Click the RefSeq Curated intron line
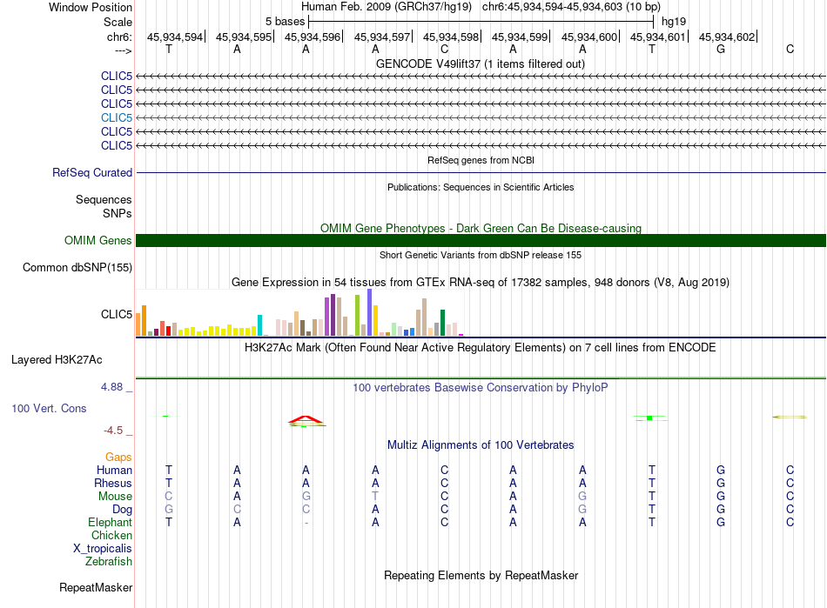Screen dimensions: 827x608 point(481,172)
